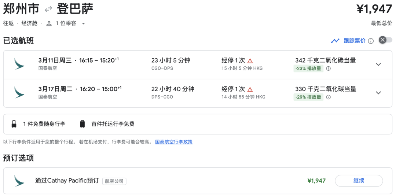Click the 首件托运行李免费 text
The width and height of the screenshot is (396, 196).
pyautogui.click(x=113, y=124)
